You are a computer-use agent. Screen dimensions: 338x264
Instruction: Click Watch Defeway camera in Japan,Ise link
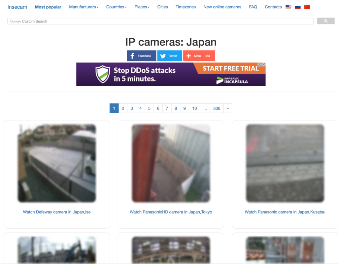click(57, 212)
